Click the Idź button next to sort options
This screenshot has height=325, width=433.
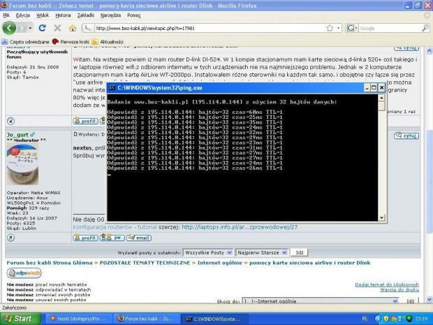coord(300,252)
